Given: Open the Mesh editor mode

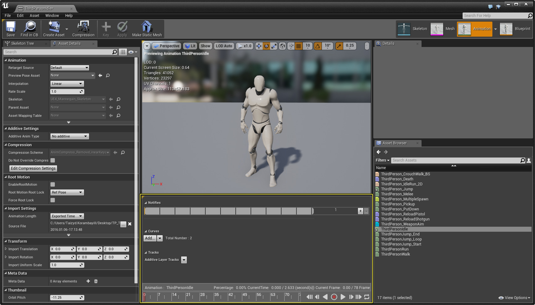Looking at the screenshot, I should click(444, 28).
